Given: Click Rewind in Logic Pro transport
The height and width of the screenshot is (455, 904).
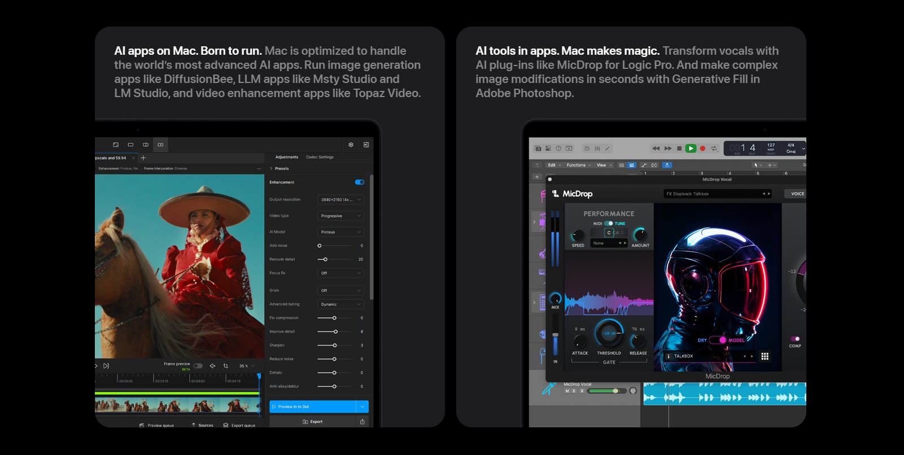Looking at the screenshot, I should tap(656, 148).
